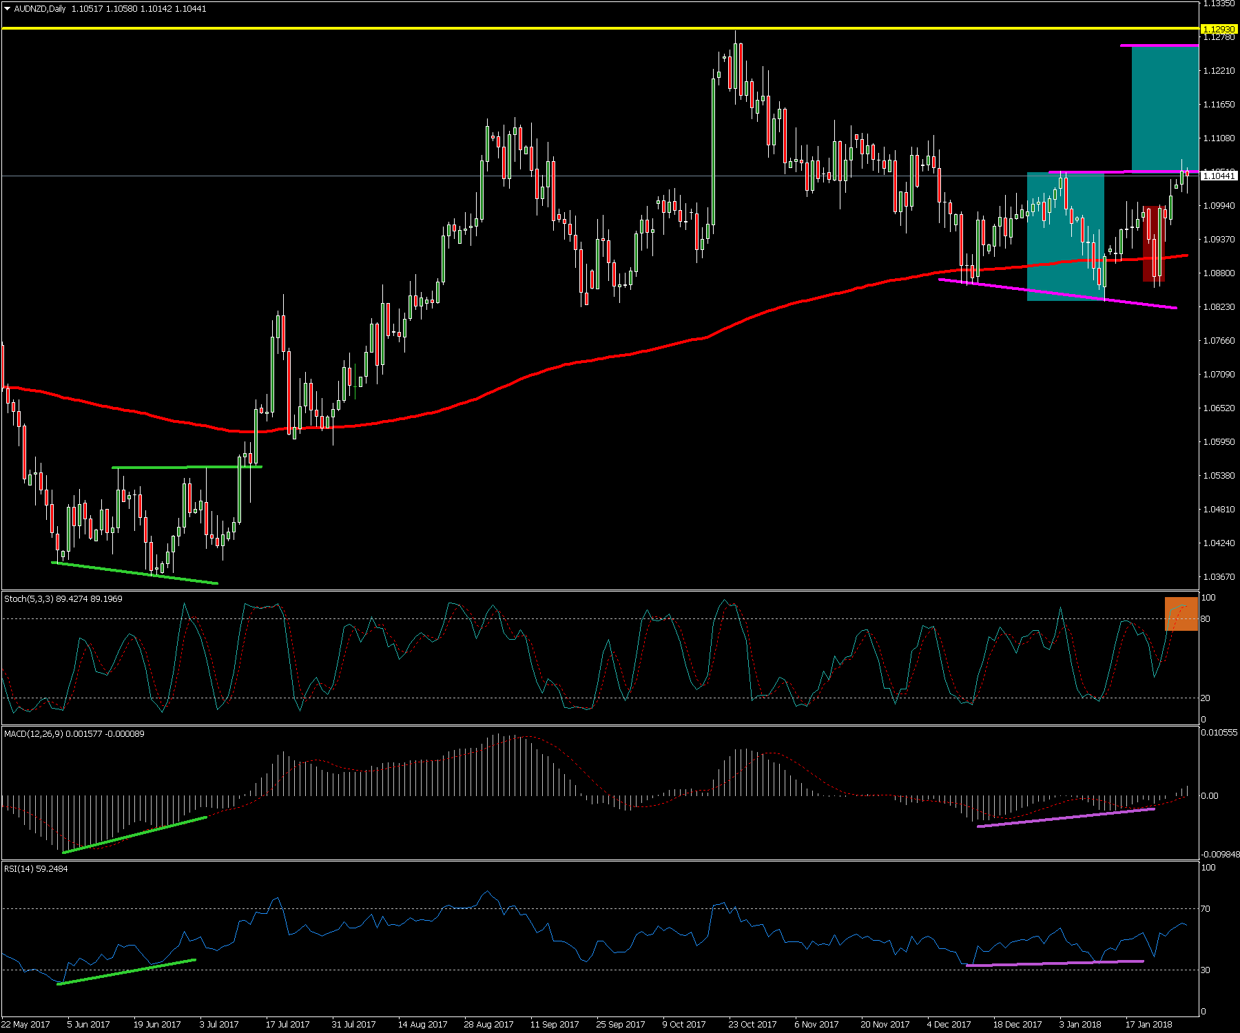Click the Stoch(5,3,3) indicator label
This screenshot has height=1033, width=1240.
pos(63,599)
